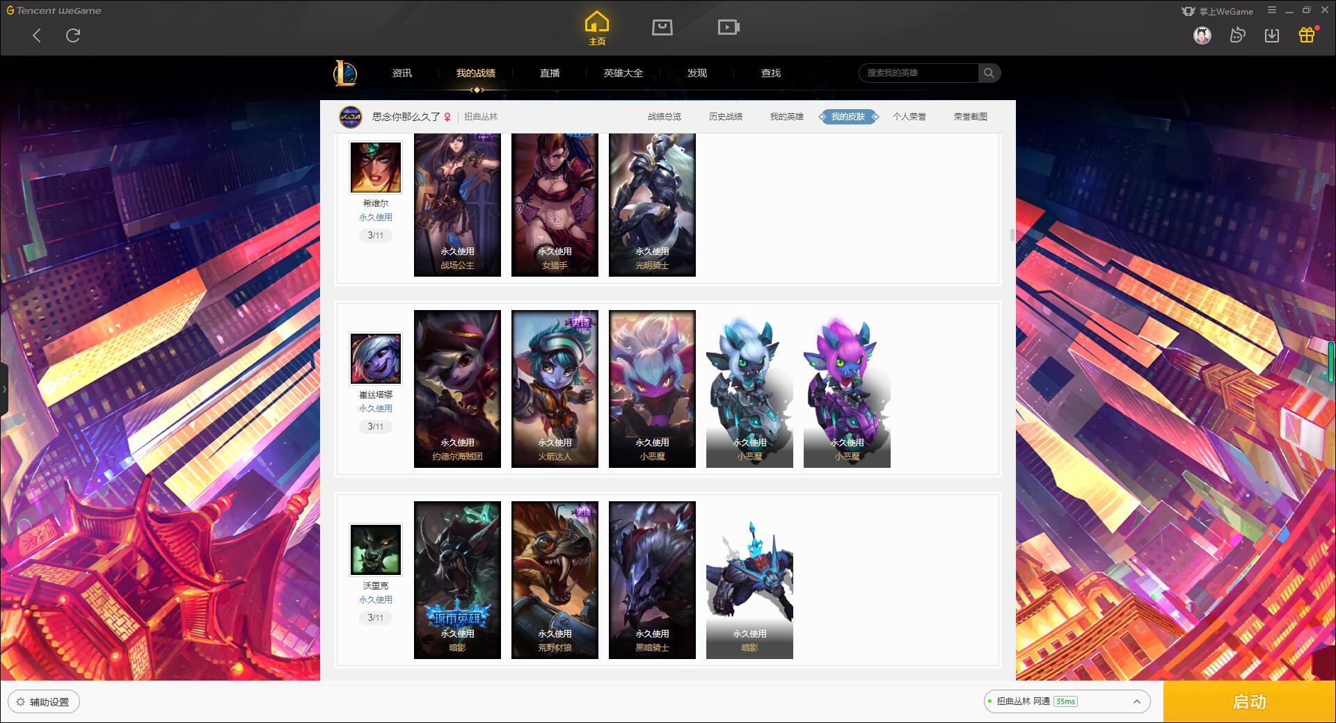Screen dimensions: 1336x723
Task: Open the downloads manager icon
Action: coord(1272,35)
